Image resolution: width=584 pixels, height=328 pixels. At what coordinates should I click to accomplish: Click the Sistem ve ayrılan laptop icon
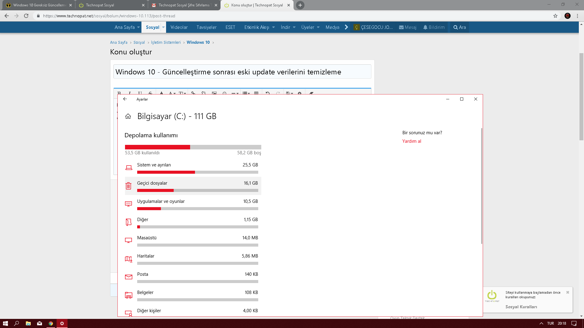tap(129, 168)
